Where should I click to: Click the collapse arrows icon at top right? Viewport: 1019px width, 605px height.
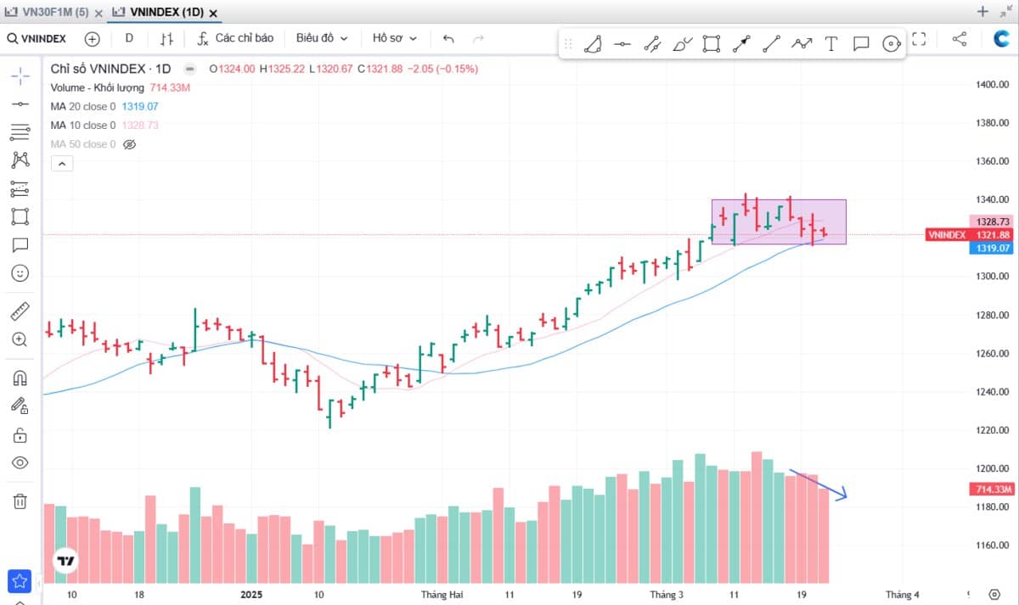(x=1006, y=11)
